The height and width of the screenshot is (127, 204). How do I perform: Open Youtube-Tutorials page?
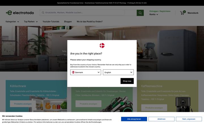click(51, 21)
